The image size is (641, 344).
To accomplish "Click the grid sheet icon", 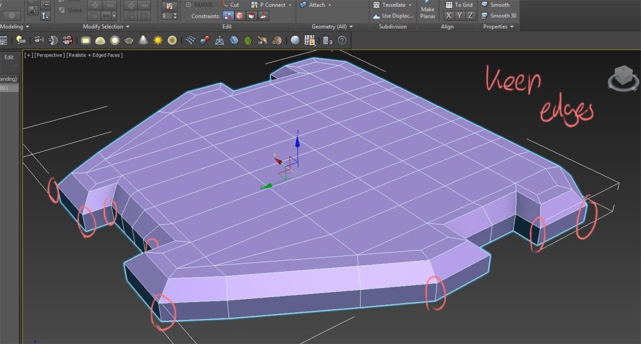I will click(310, 40).
